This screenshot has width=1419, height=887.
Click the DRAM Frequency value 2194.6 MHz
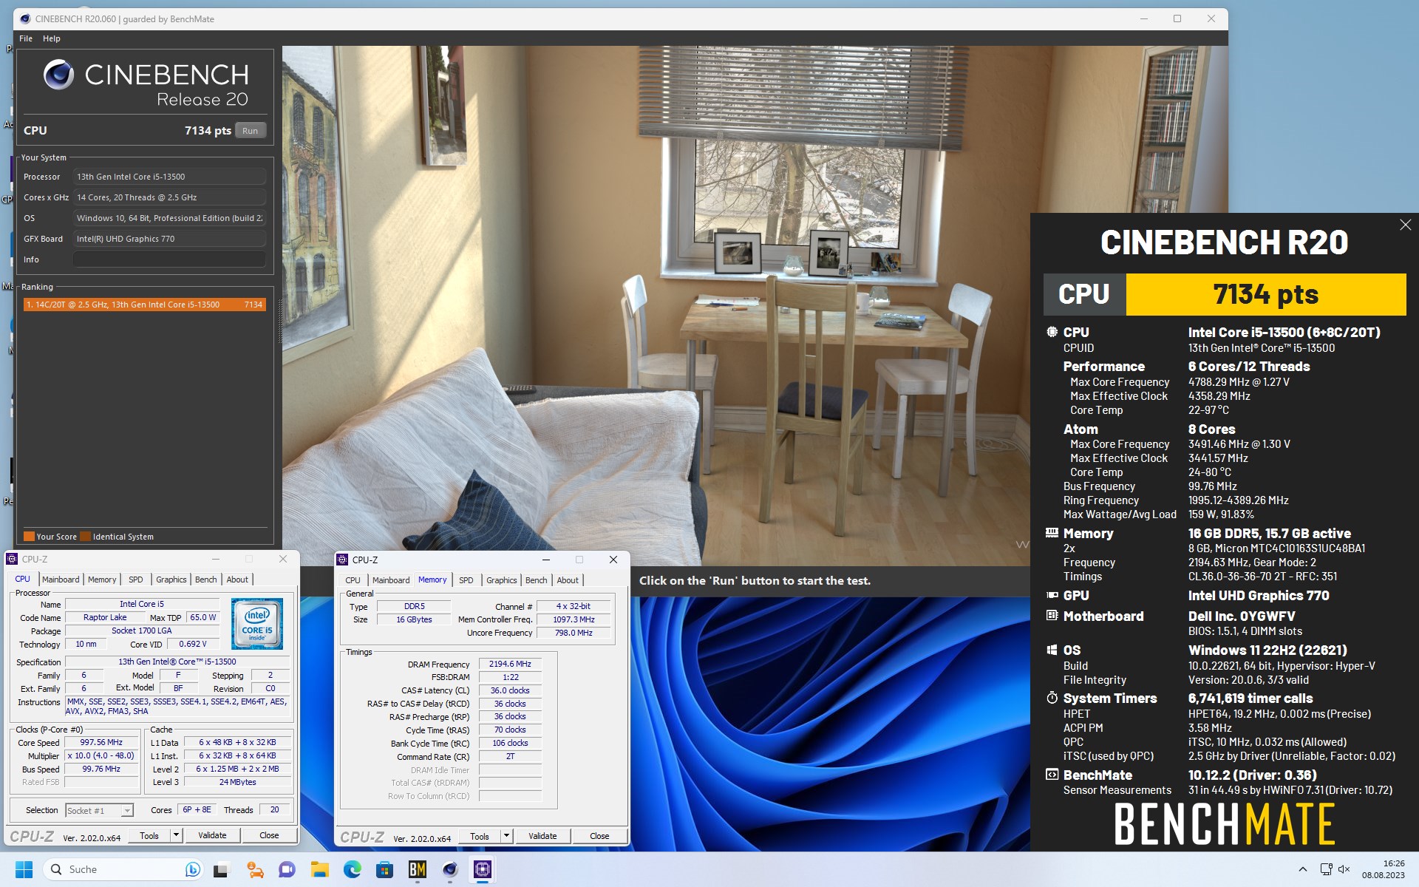[x=510, y=664]
